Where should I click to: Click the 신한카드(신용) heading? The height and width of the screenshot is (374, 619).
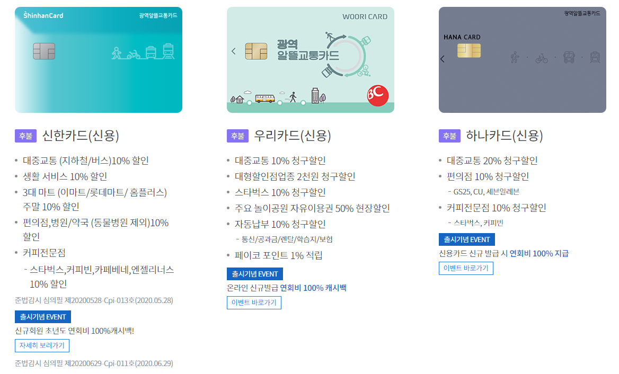click(x=81, y=136)
